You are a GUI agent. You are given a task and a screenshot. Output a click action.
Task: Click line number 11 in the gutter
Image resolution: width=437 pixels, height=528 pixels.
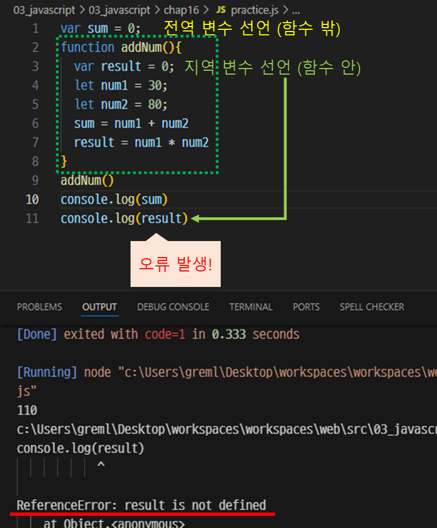(x=32, y=218)
